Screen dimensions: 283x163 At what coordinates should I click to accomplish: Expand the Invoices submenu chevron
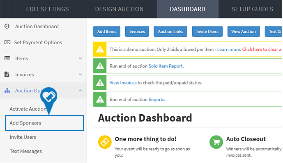tap(81, 74)
